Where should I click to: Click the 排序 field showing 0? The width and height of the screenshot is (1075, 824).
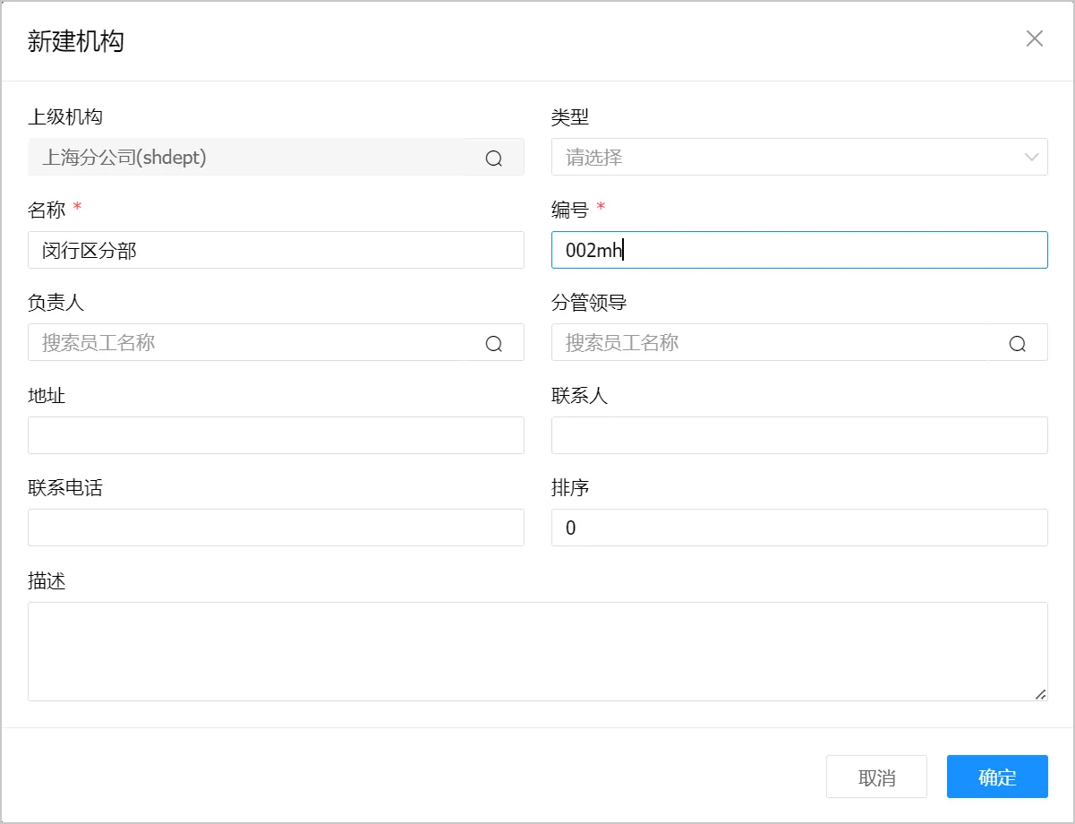click(x=799, y=528)
